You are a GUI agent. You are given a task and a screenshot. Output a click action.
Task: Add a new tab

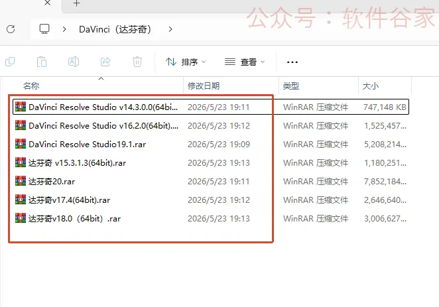tap(77, 3)
